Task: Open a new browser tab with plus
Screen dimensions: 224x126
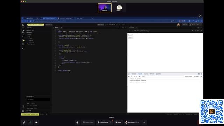Action: pyautogui.click(x=92, y=18)
